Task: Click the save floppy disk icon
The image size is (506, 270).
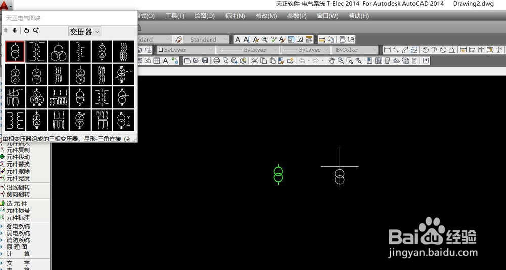Action: point(205,60)
